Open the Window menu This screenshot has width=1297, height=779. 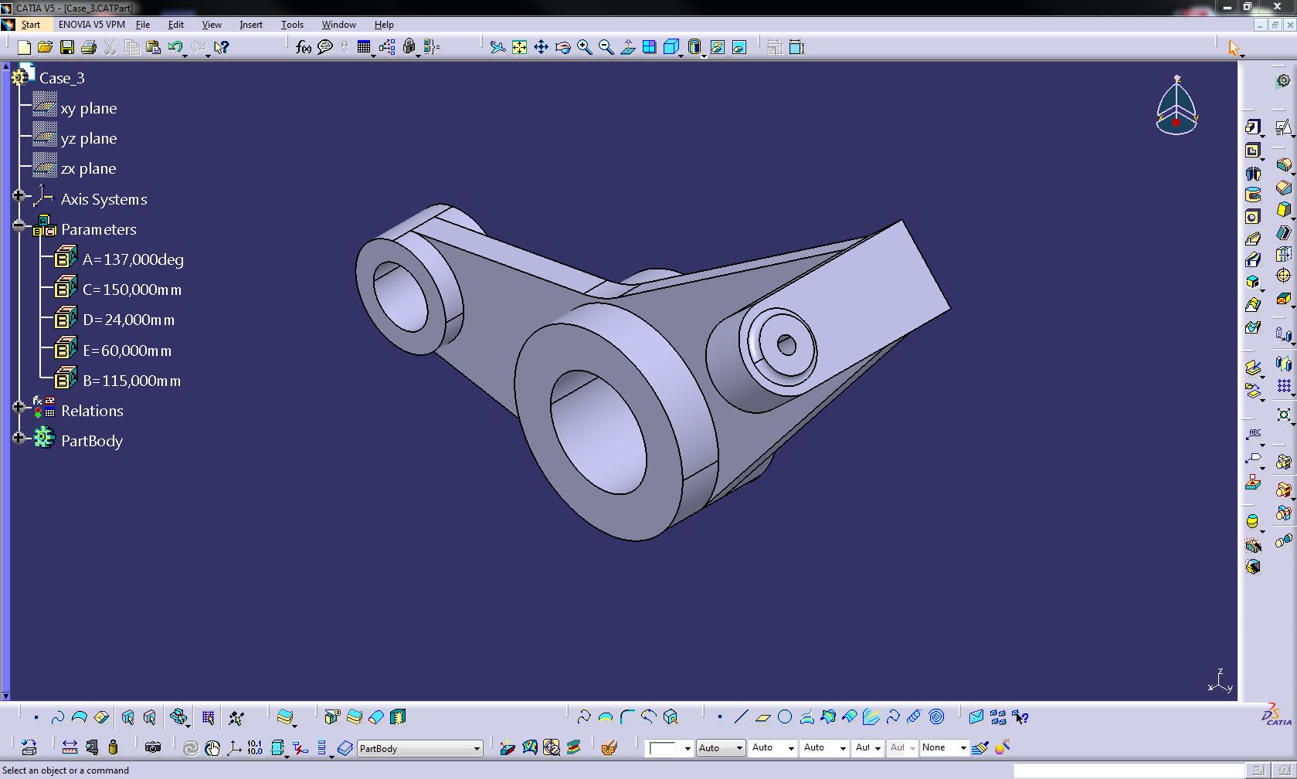click(x=339, y=25)
